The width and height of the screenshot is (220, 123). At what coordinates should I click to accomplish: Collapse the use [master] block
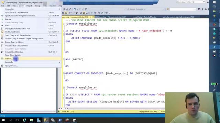point(64,59)
